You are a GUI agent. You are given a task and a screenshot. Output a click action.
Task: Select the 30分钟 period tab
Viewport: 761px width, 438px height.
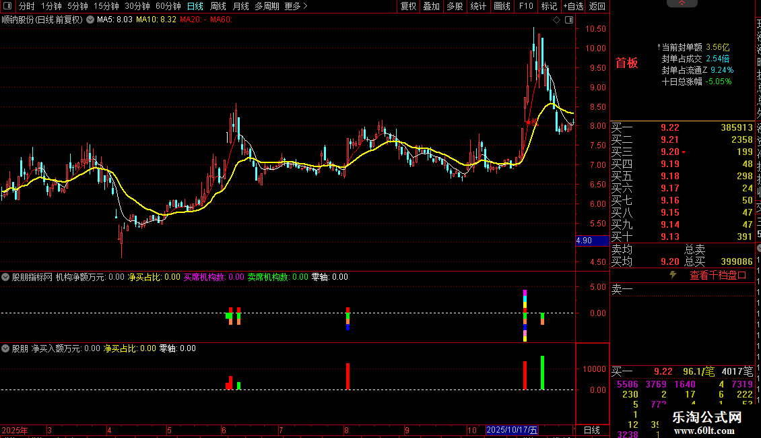[137, 6]
